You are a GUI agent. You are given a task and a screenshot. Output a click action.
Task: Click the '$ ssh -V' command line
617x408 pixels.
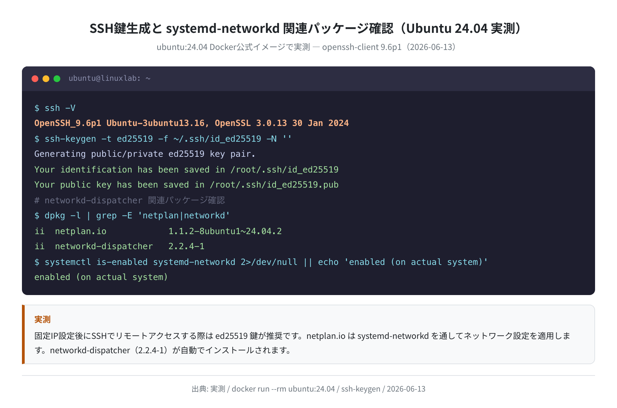coord(55,108)
